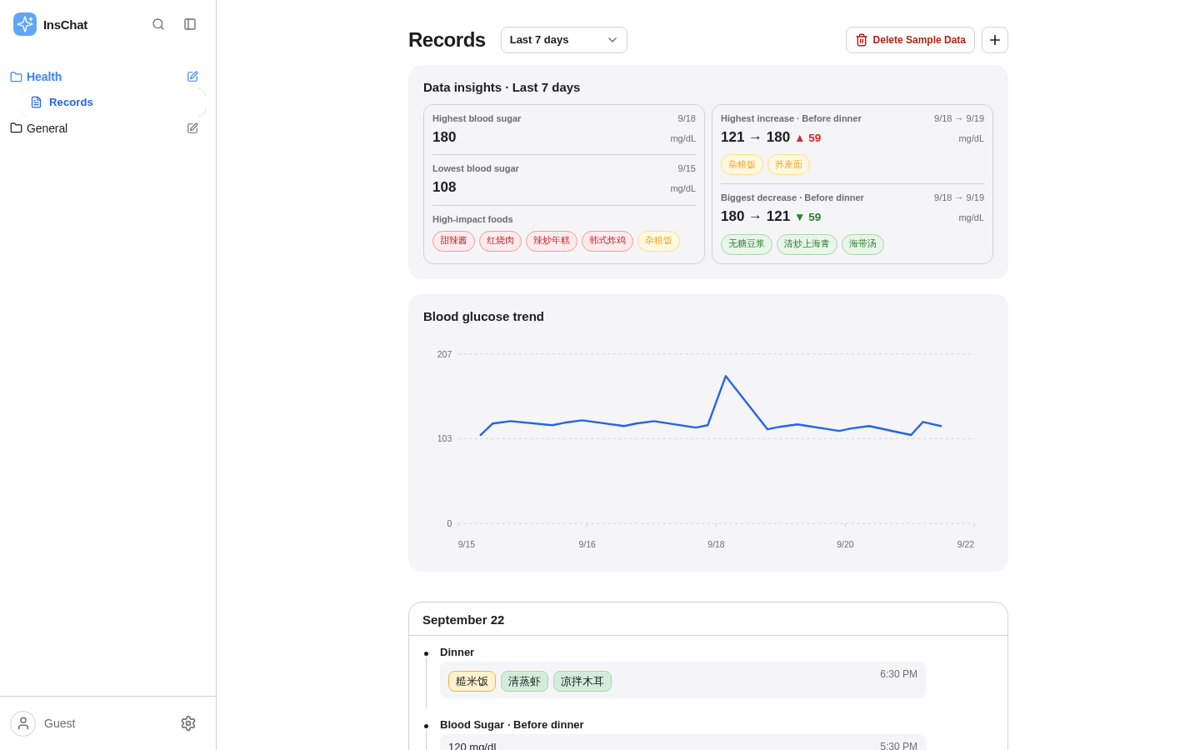Open the Records item in sidebar
This screenshot has width=1200, height=750.
112,102
